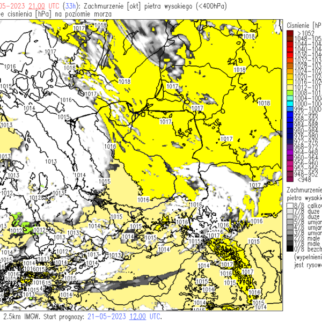
Task: Click the 956-960 legend label
Action: click(306, 163)
